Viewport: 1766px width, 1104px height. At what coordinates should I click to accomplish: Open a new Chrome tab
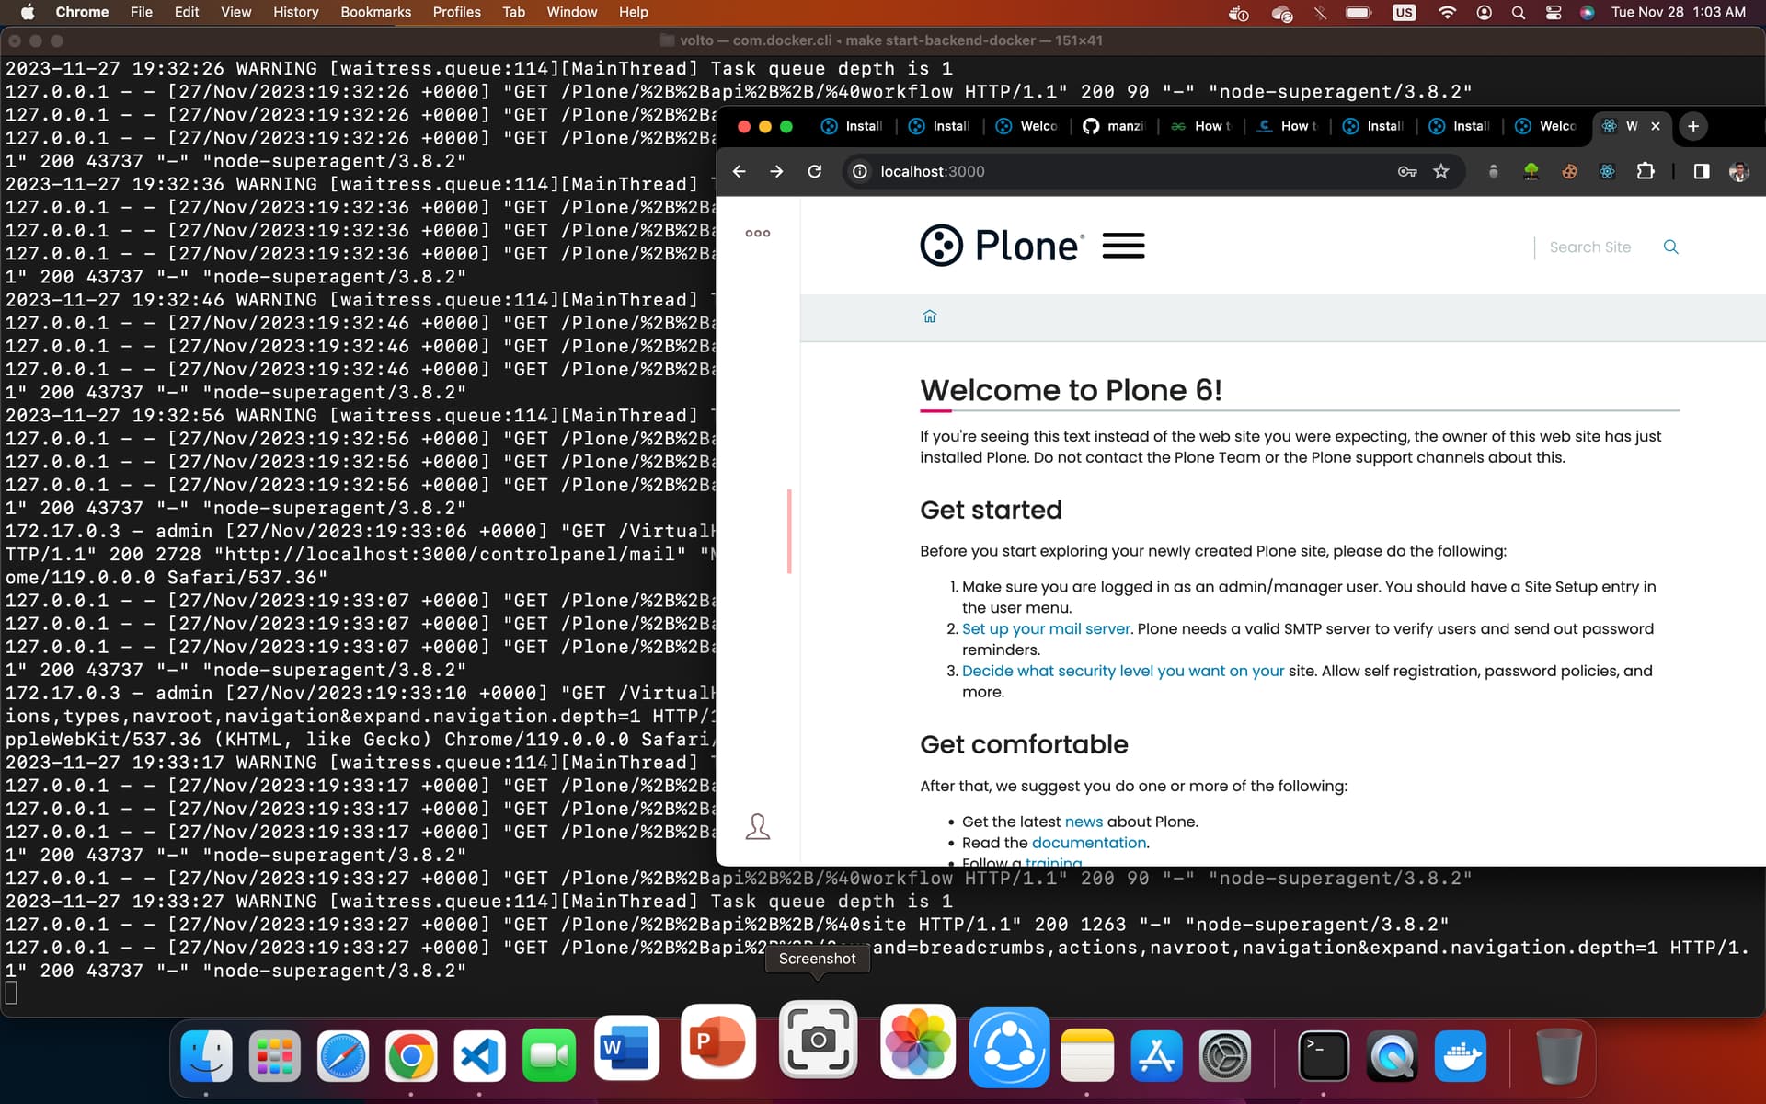click(x=1693, y=126)
